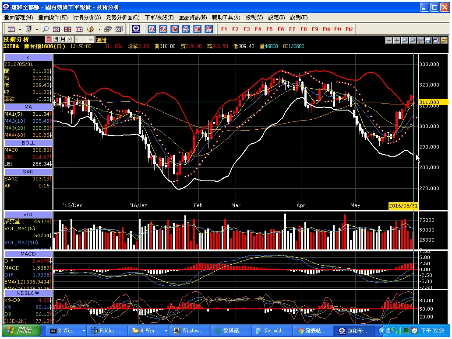Expand the arrow beside the monitor checkmark icon
Viewport: 452px width, 339px height.
[x=37, y=29]
